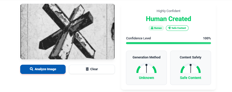Viewport: 232px width, 92px height.
Task: Click the Unknown generation method result text
Action: [x=146, y=78]
